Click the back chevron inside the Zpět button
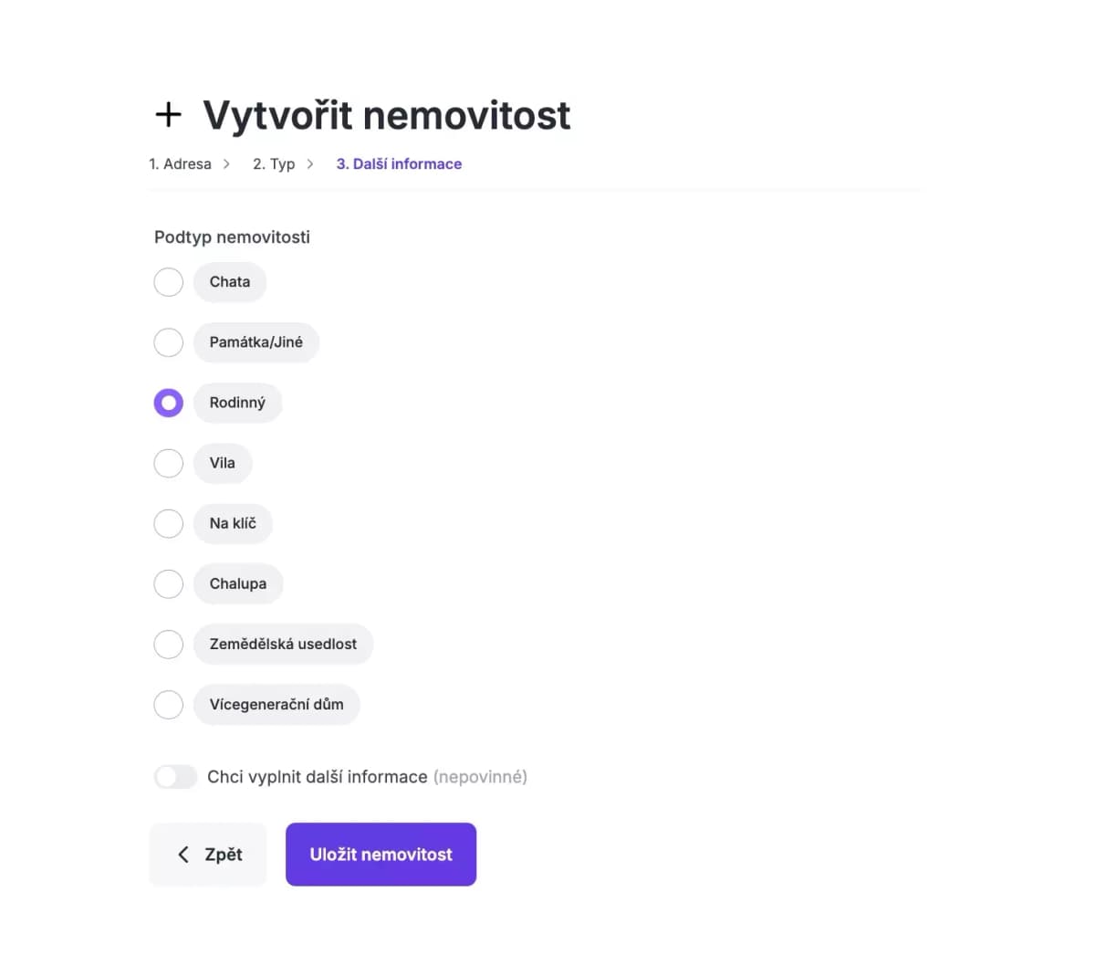Screen dimensions: 1095x976 pyautogui.click(x=183, y=855)
